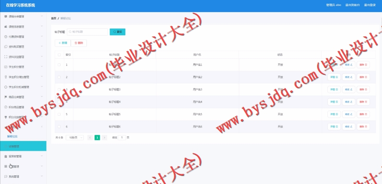Click the 查询 search button
382x184 pixels.
(x=118, y=32)
